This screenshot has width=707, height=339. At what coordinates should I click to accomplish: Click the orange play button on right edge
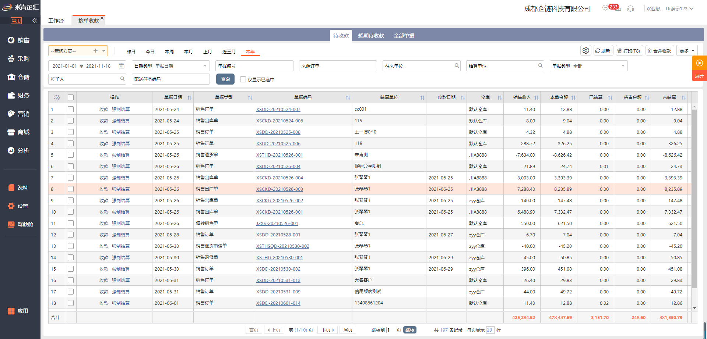click(x=699, y=63)
